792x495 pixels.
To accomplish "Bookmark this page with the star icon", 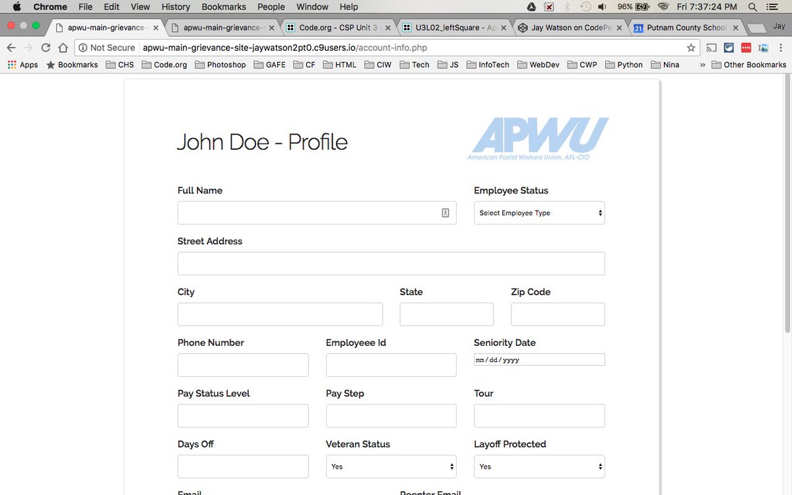I will 691,48.
